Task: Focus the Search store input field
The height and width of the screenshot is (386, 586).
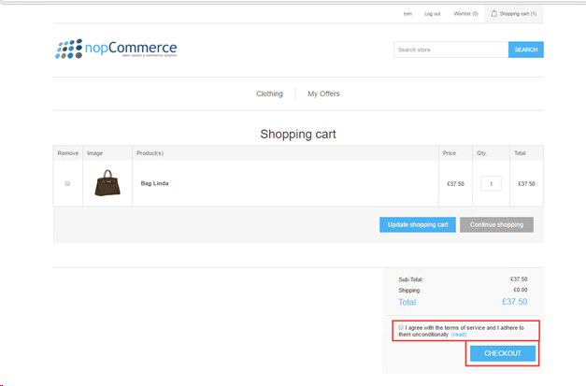Action: (450, 50)
